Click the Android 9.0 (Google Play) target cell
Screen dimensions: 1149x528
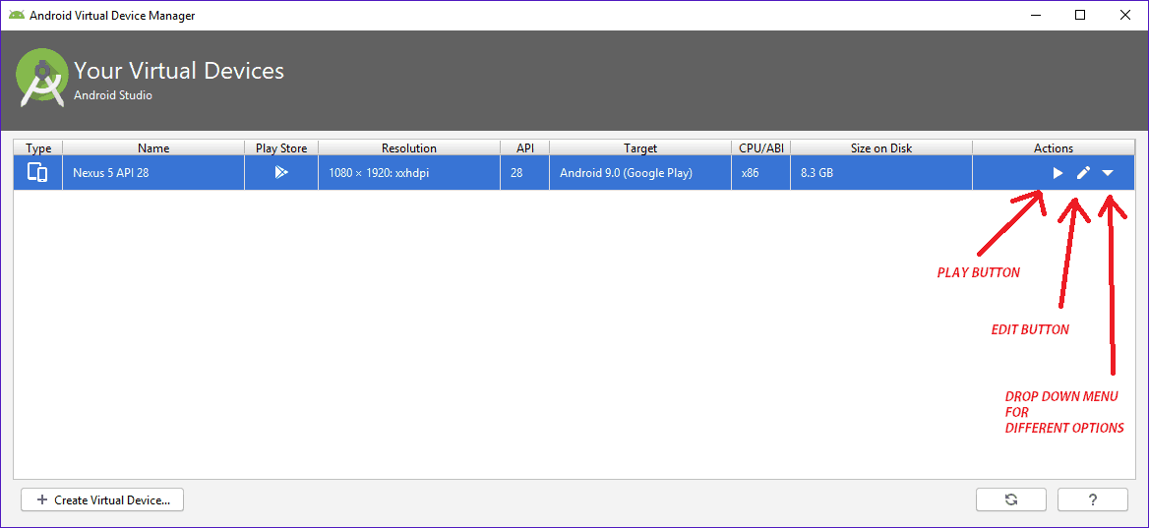point(640,173)
